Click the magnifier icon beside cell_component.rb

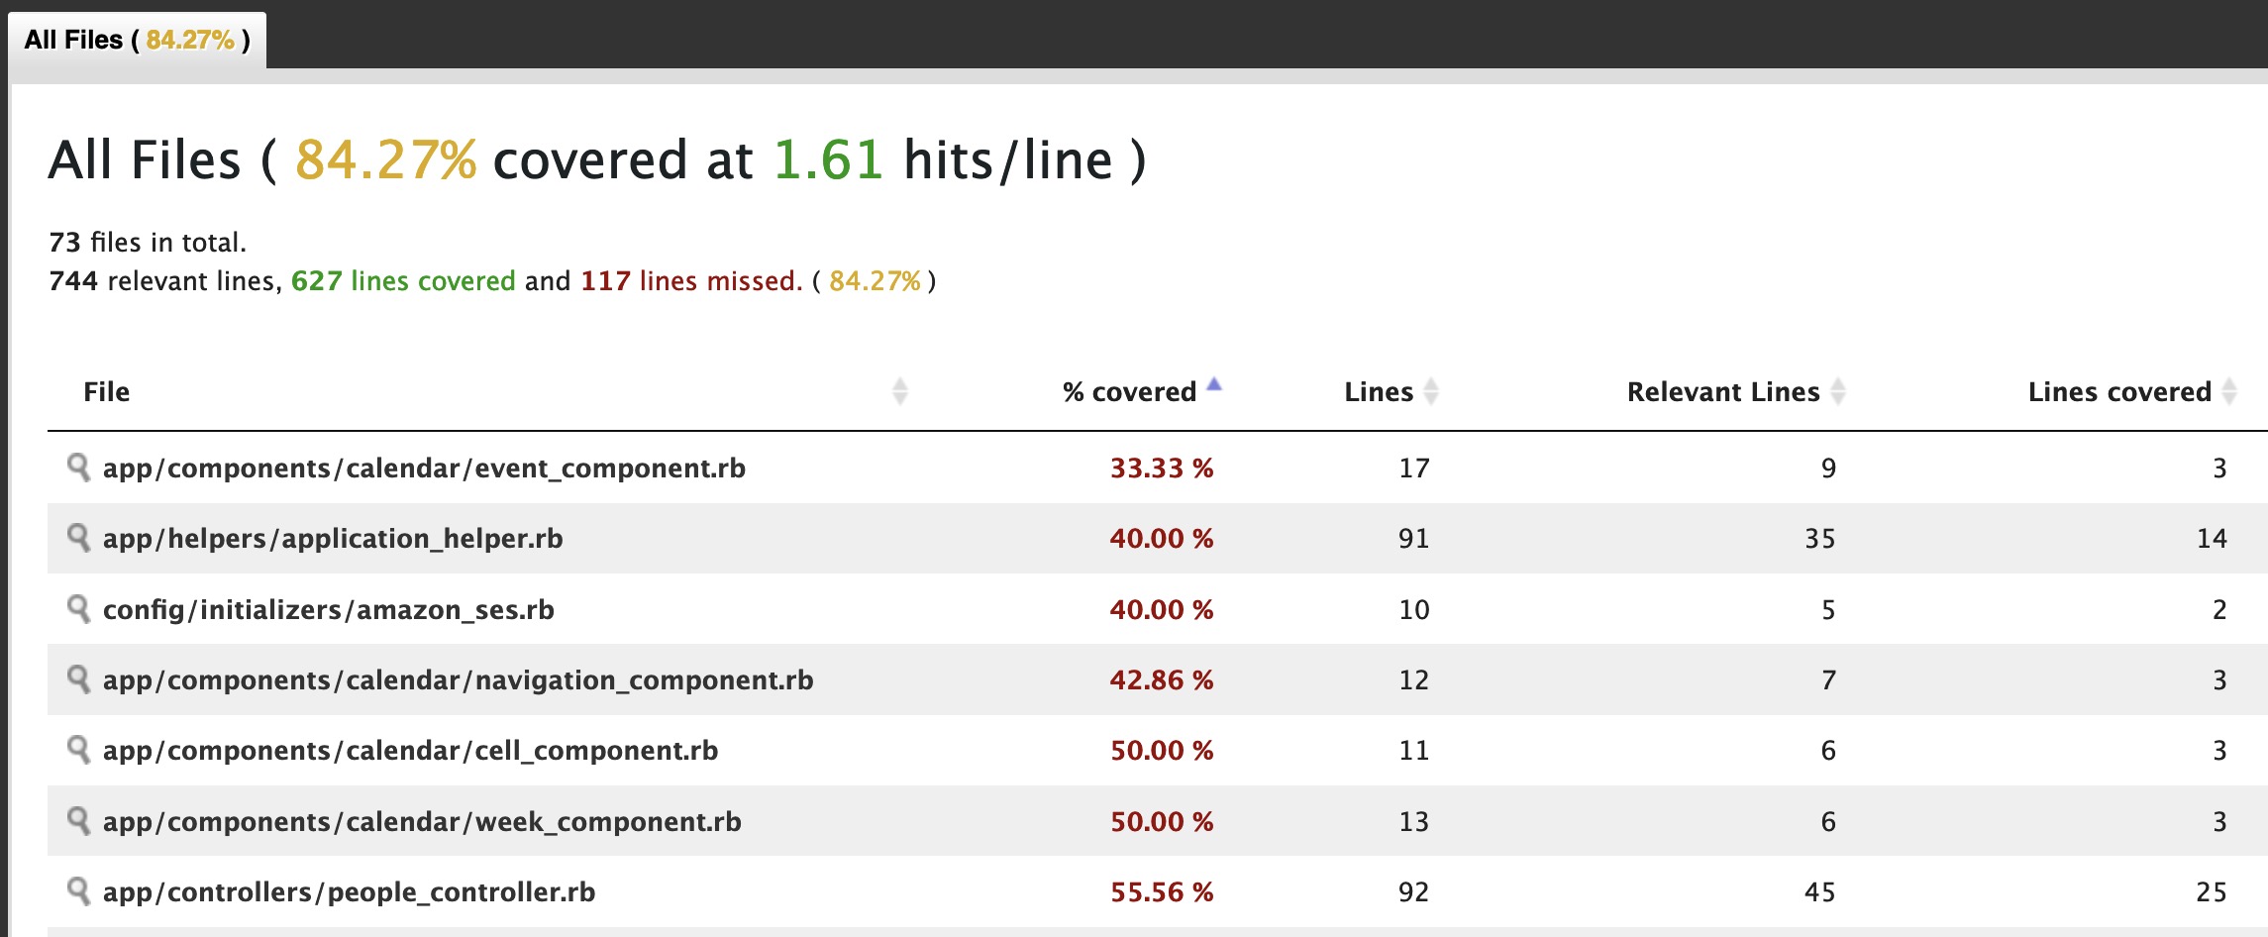click(81, 751)
